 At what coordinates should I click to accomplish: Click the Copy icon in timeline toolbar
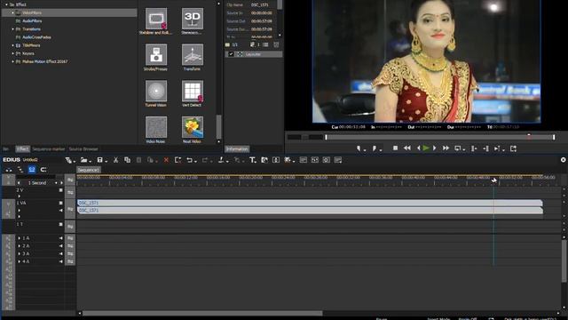(127, 160)
